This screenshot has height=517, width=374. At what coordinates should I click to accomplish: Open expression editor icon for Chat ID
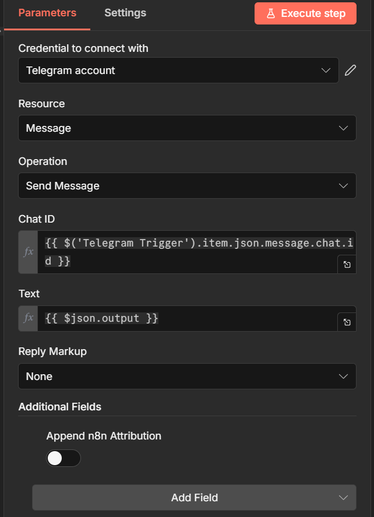click(347, 264)
